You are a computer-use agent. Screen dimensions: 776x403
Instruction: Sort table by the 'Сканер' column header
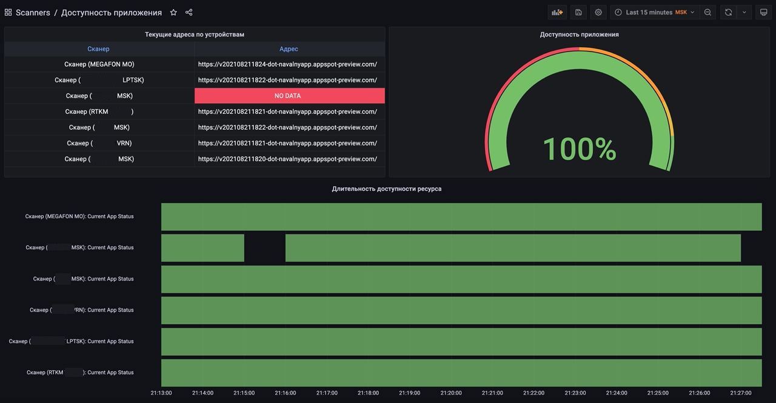[98, 48]
